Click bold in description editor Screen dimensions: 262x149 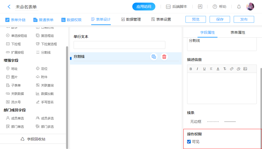pos(191,69)
